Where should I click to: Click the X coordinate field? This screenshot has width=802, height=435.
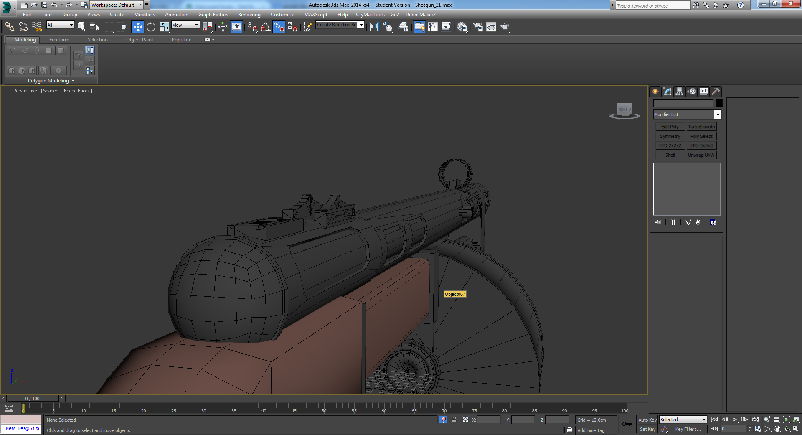(x=488, y=420)
